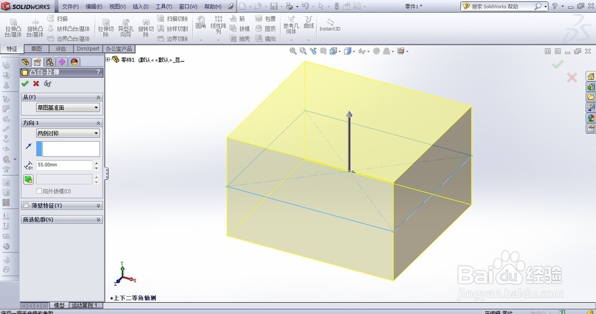The height and width of the screenshot is (314, 596).
Task: Click the 拉伸切除 extruded cut tool
Action: (x=105, y=28)
